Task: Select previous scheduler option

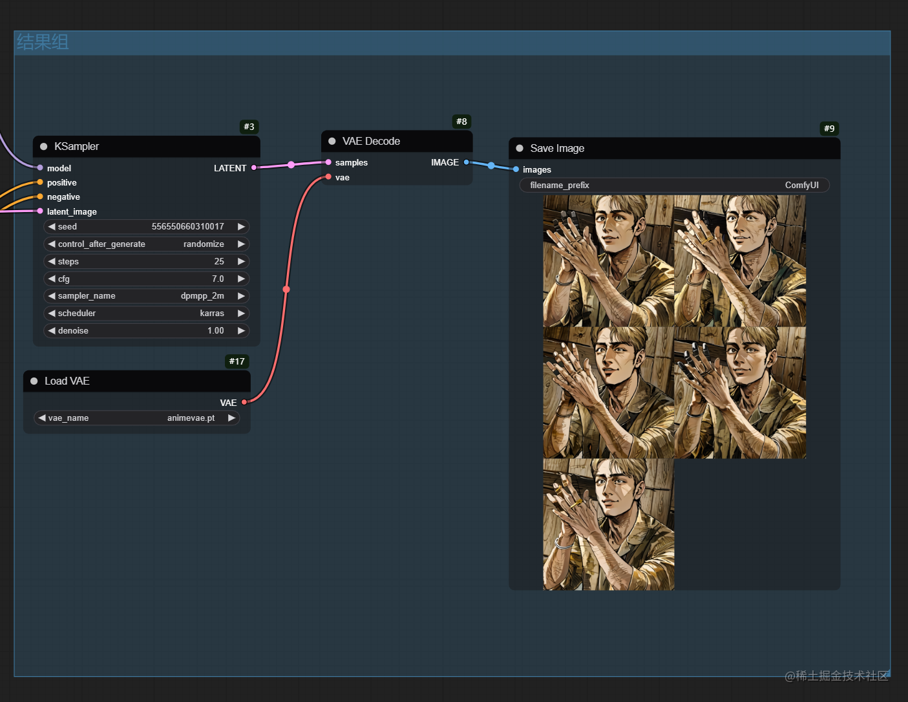Action: [x=52, y=314]
